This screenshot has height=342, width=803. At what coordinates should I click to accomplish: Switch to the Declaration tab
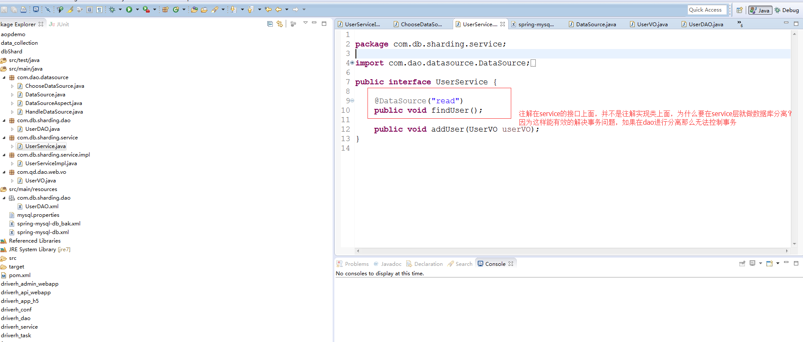pos(424,264)
